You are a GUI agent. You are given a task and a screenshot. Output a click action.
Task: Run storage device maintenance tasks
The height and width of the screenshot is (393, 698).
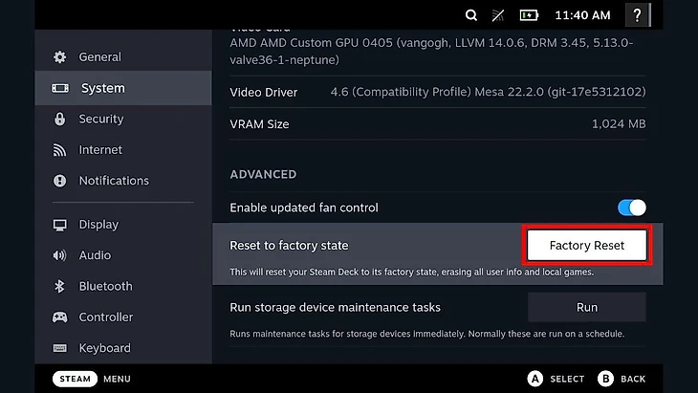click(x=587, y=307)
